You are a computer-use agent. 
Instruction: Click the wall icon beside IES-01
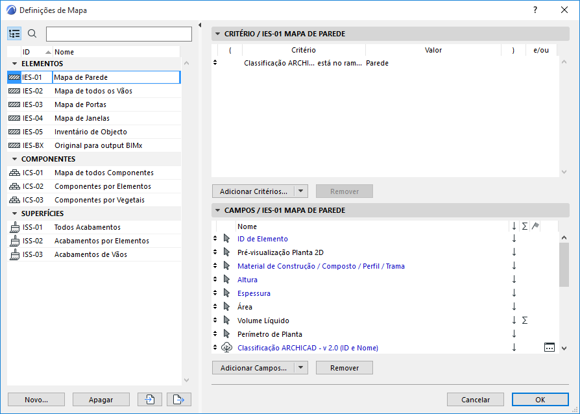14,77
